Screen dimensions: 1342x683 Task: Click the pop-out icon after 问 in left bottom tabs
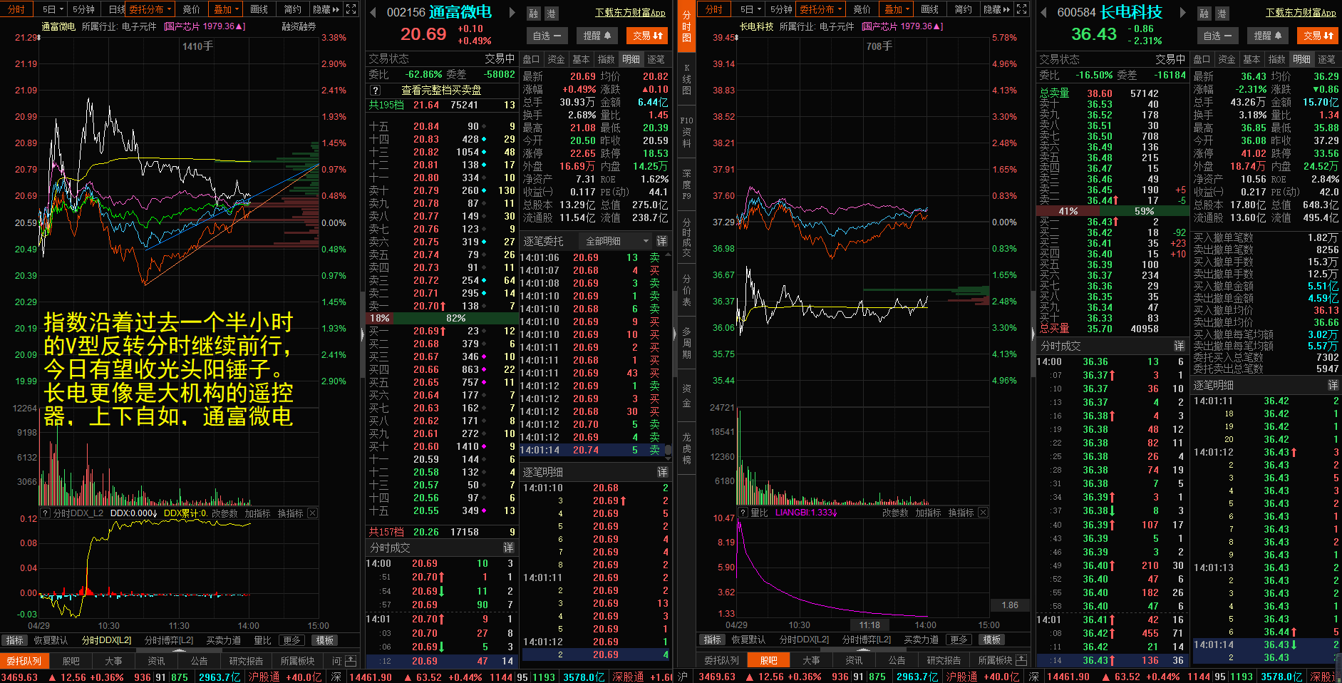pos(351,661)
